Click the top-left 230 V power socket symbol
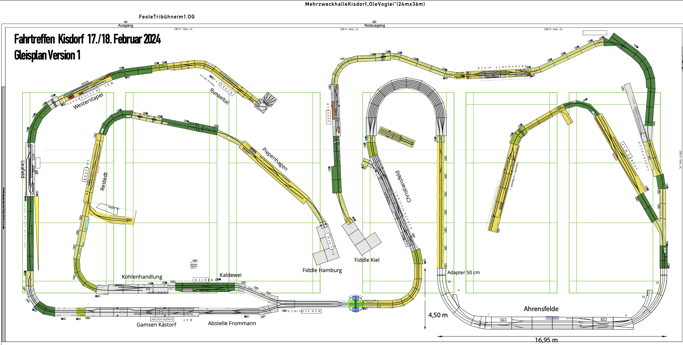This screenshot has height=345, width=683. tap(191, 29)
